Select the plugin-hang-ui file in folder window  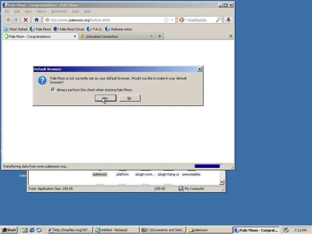tap(168, 174)
